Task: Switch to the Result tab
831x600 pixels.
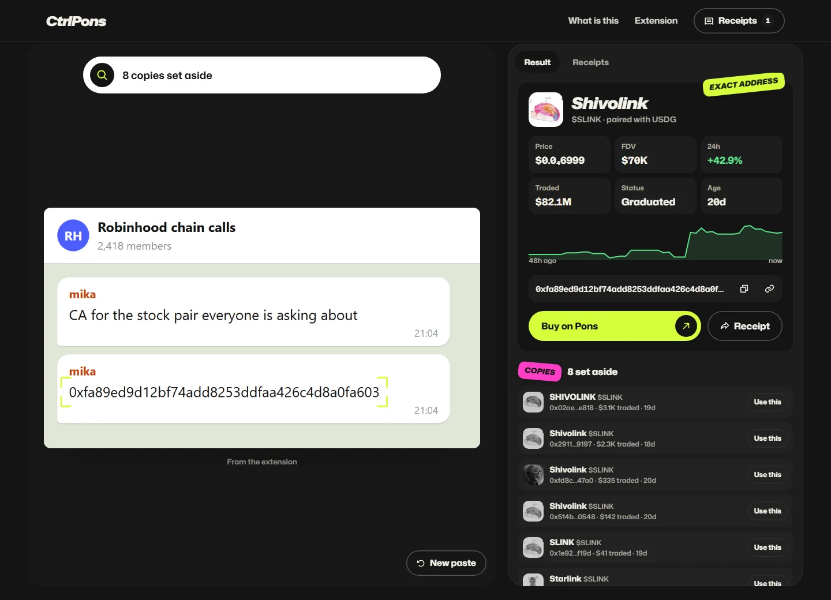Action: (x=537, y=62)
